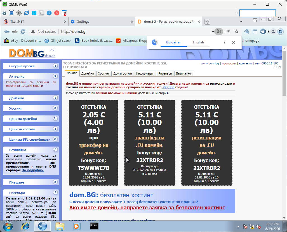Switch to the Settings tab

(102, 22)
